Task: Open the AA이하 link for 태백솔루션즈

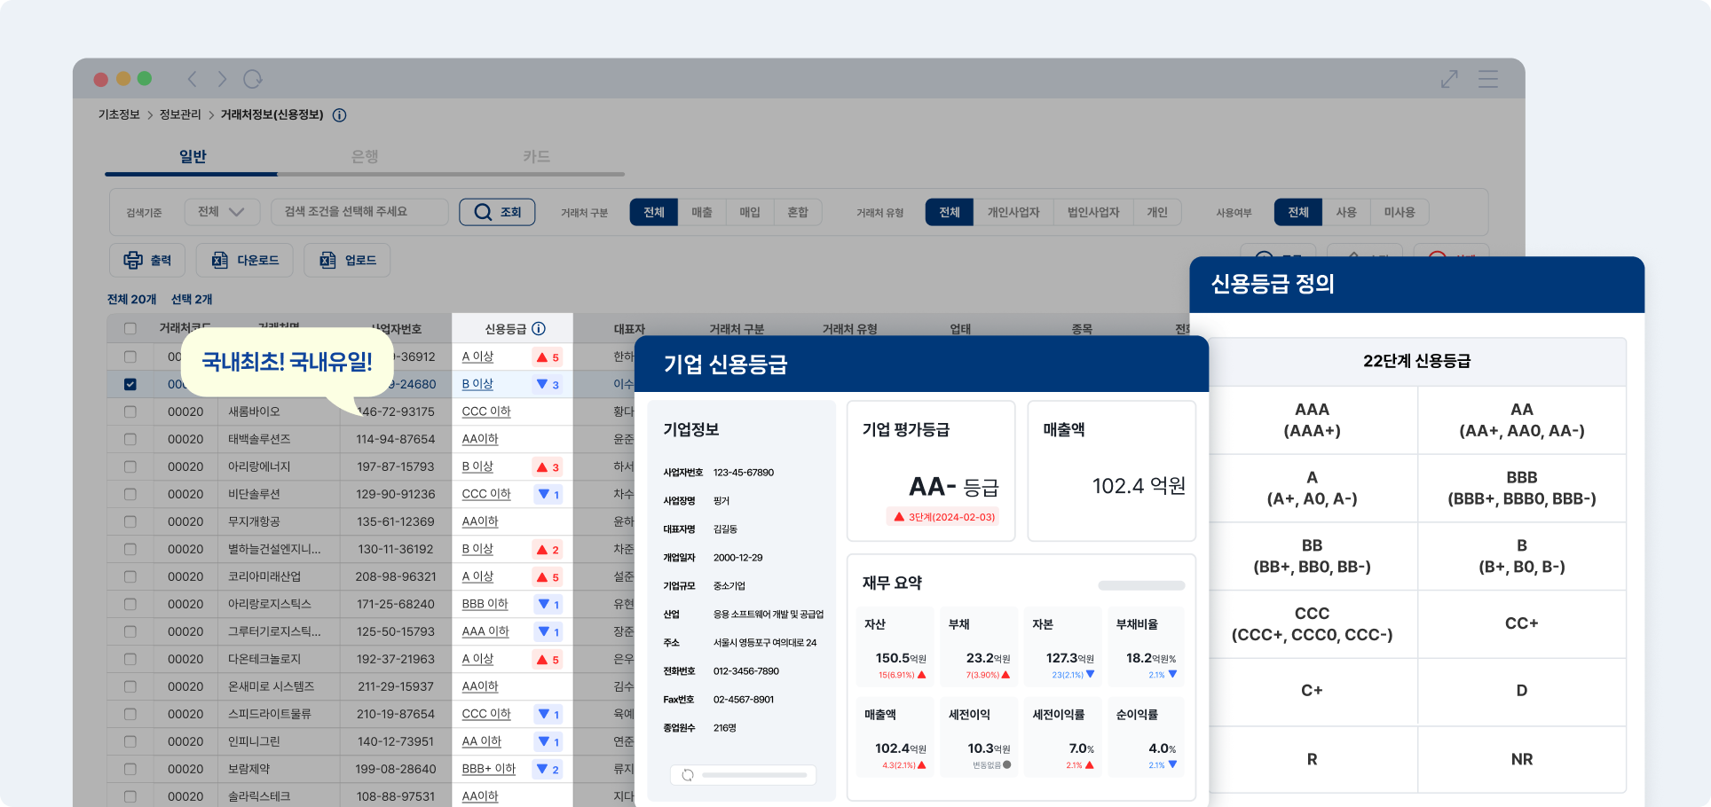Action: [x=480, y=439]
